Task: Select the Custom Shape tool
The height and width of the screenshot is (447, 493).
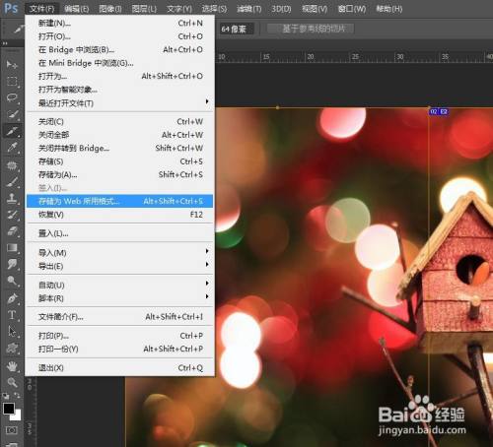Action: (12, 348)
